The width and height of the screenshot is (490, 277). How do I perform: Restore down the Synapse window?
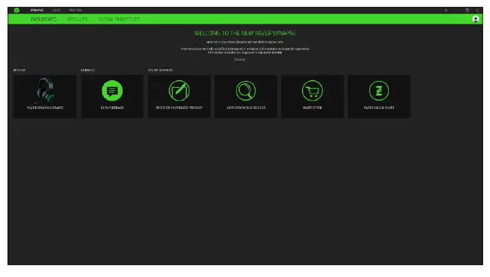466,11
